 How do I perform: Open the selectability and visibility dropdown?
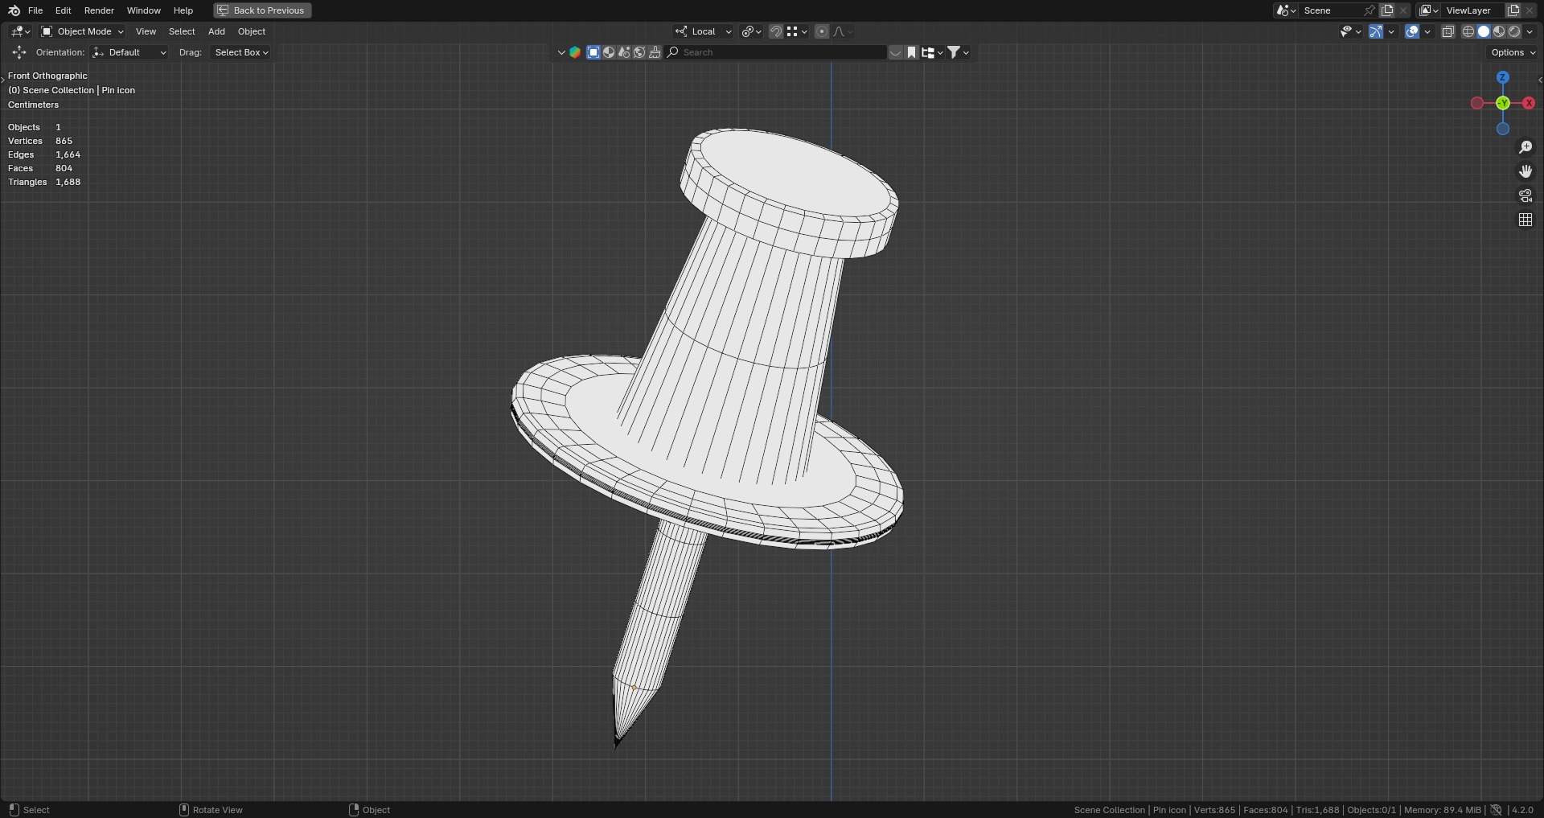point(1351,31)
